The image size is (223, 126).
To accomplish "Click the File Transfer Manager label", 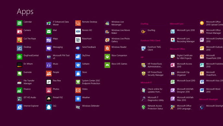I will point(29,82).
